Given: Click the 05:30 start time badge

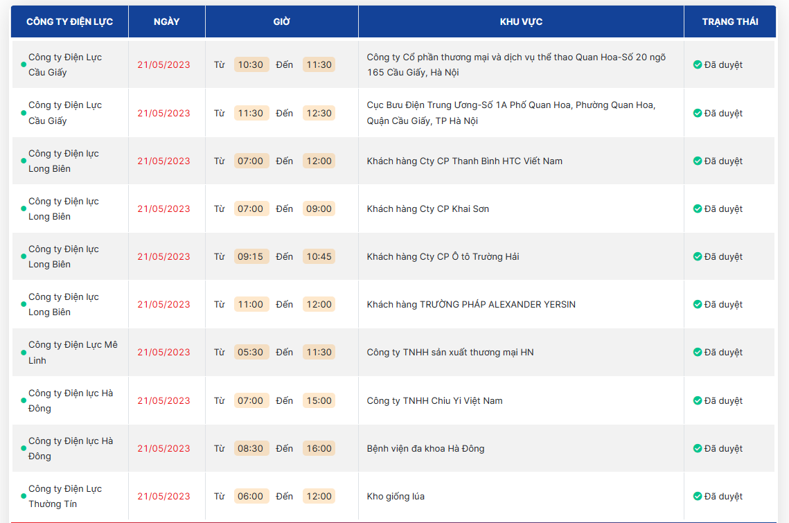Looking at the screenshot, I should [x=251, y=352].
